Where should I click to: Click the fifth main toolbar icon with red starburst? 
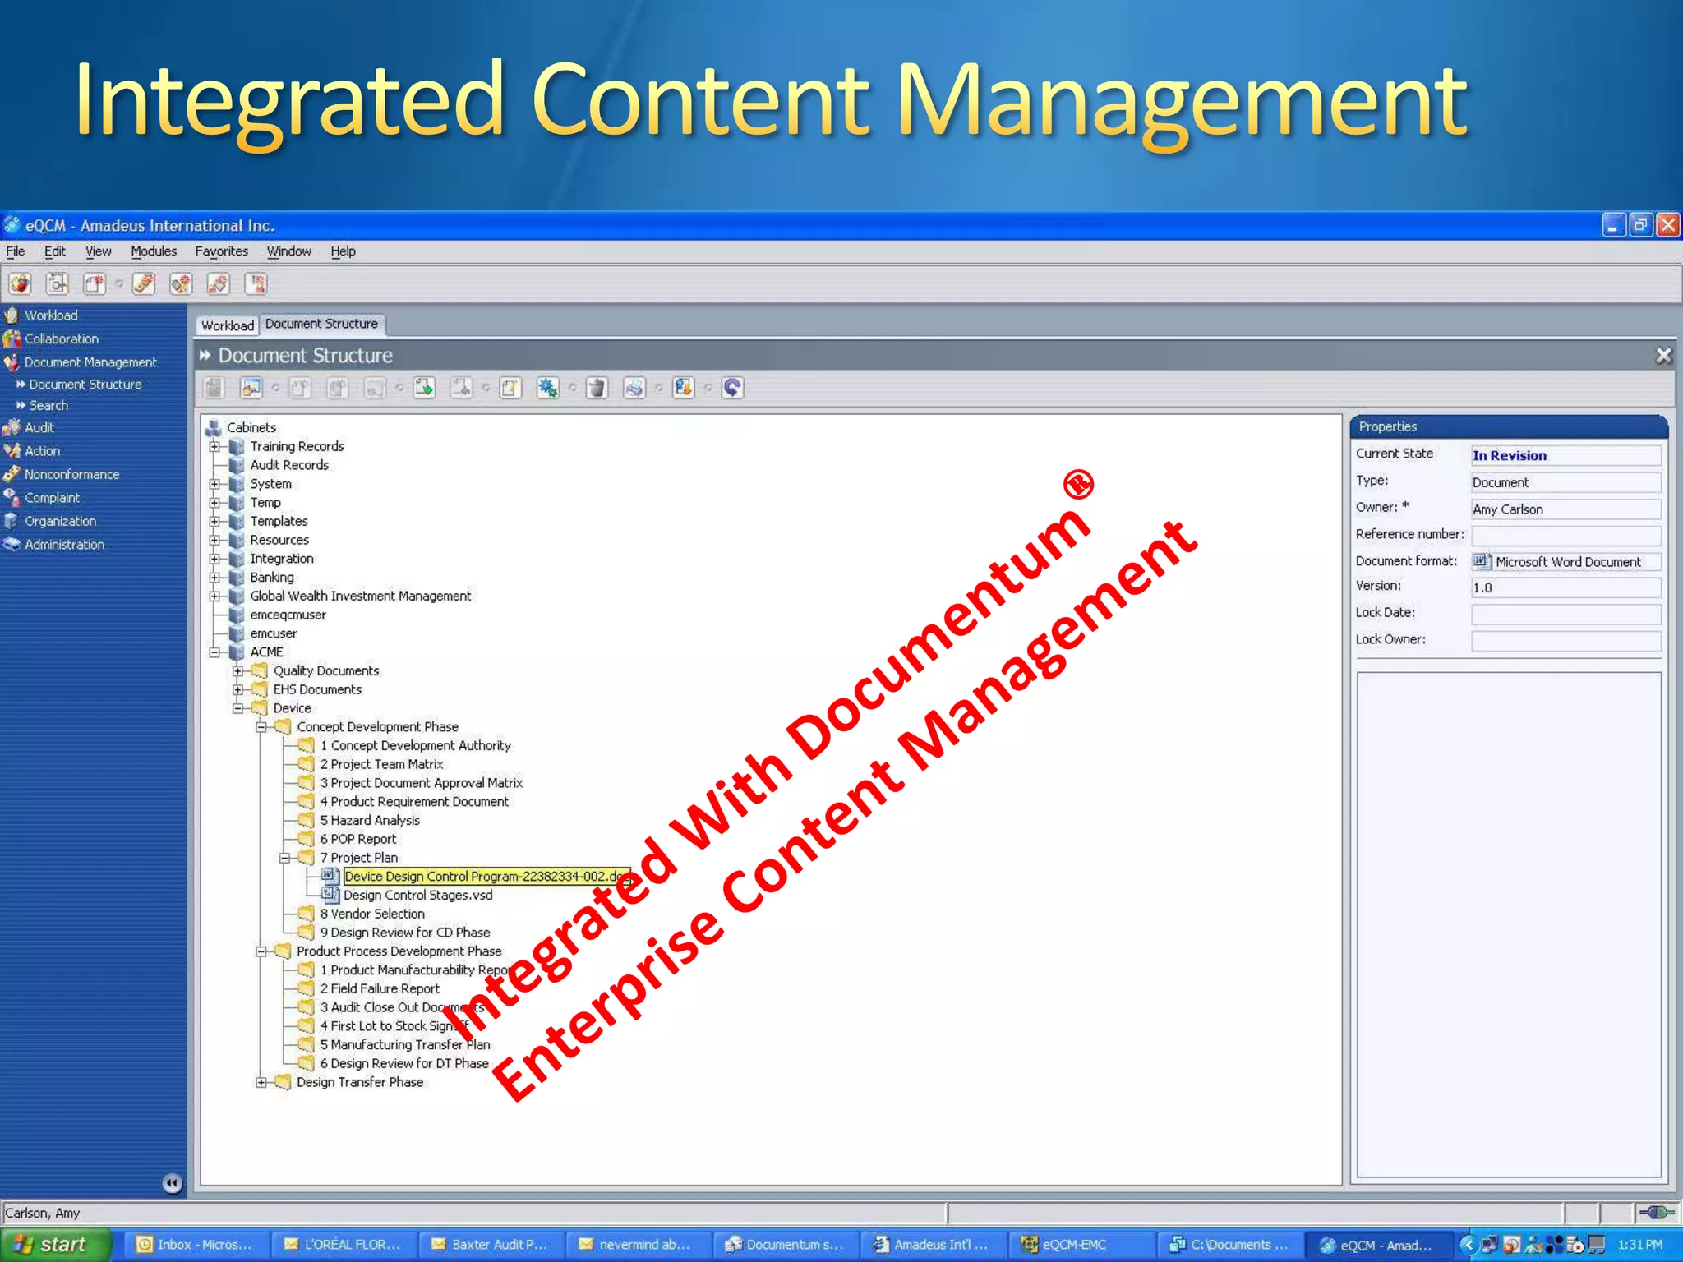click(x=181, y=284)
